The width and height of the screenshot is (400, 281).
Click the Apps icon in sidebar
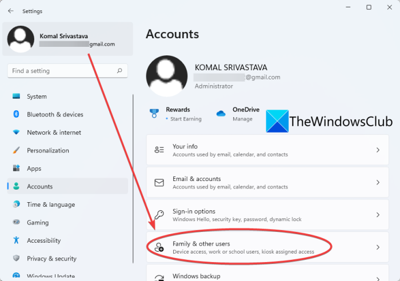17,168
